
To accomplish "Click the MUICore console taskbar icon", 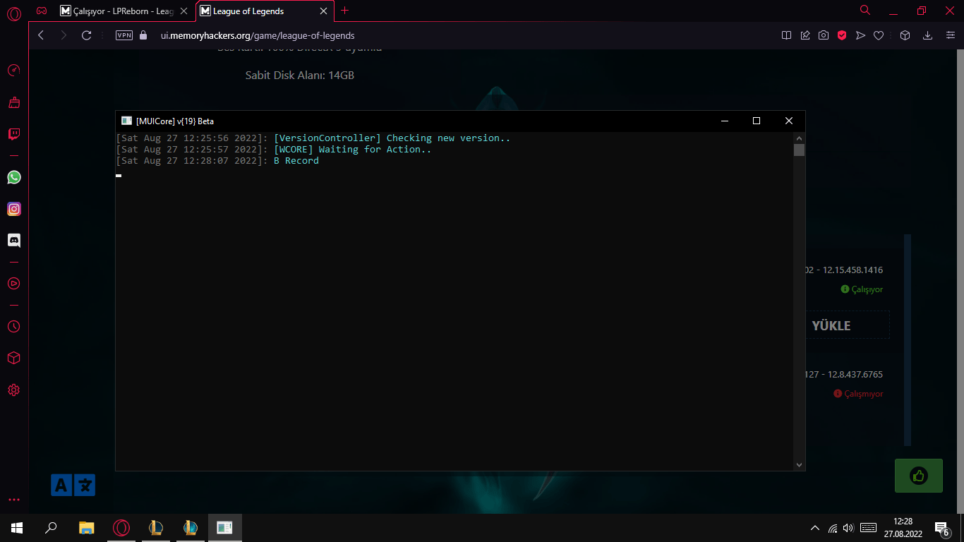I will tap(225, 527).
